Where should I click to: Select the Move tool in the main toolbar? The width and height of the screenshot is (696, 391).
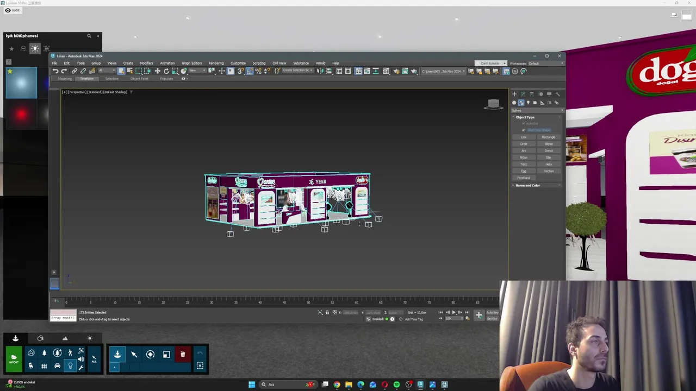pos(157,71)
